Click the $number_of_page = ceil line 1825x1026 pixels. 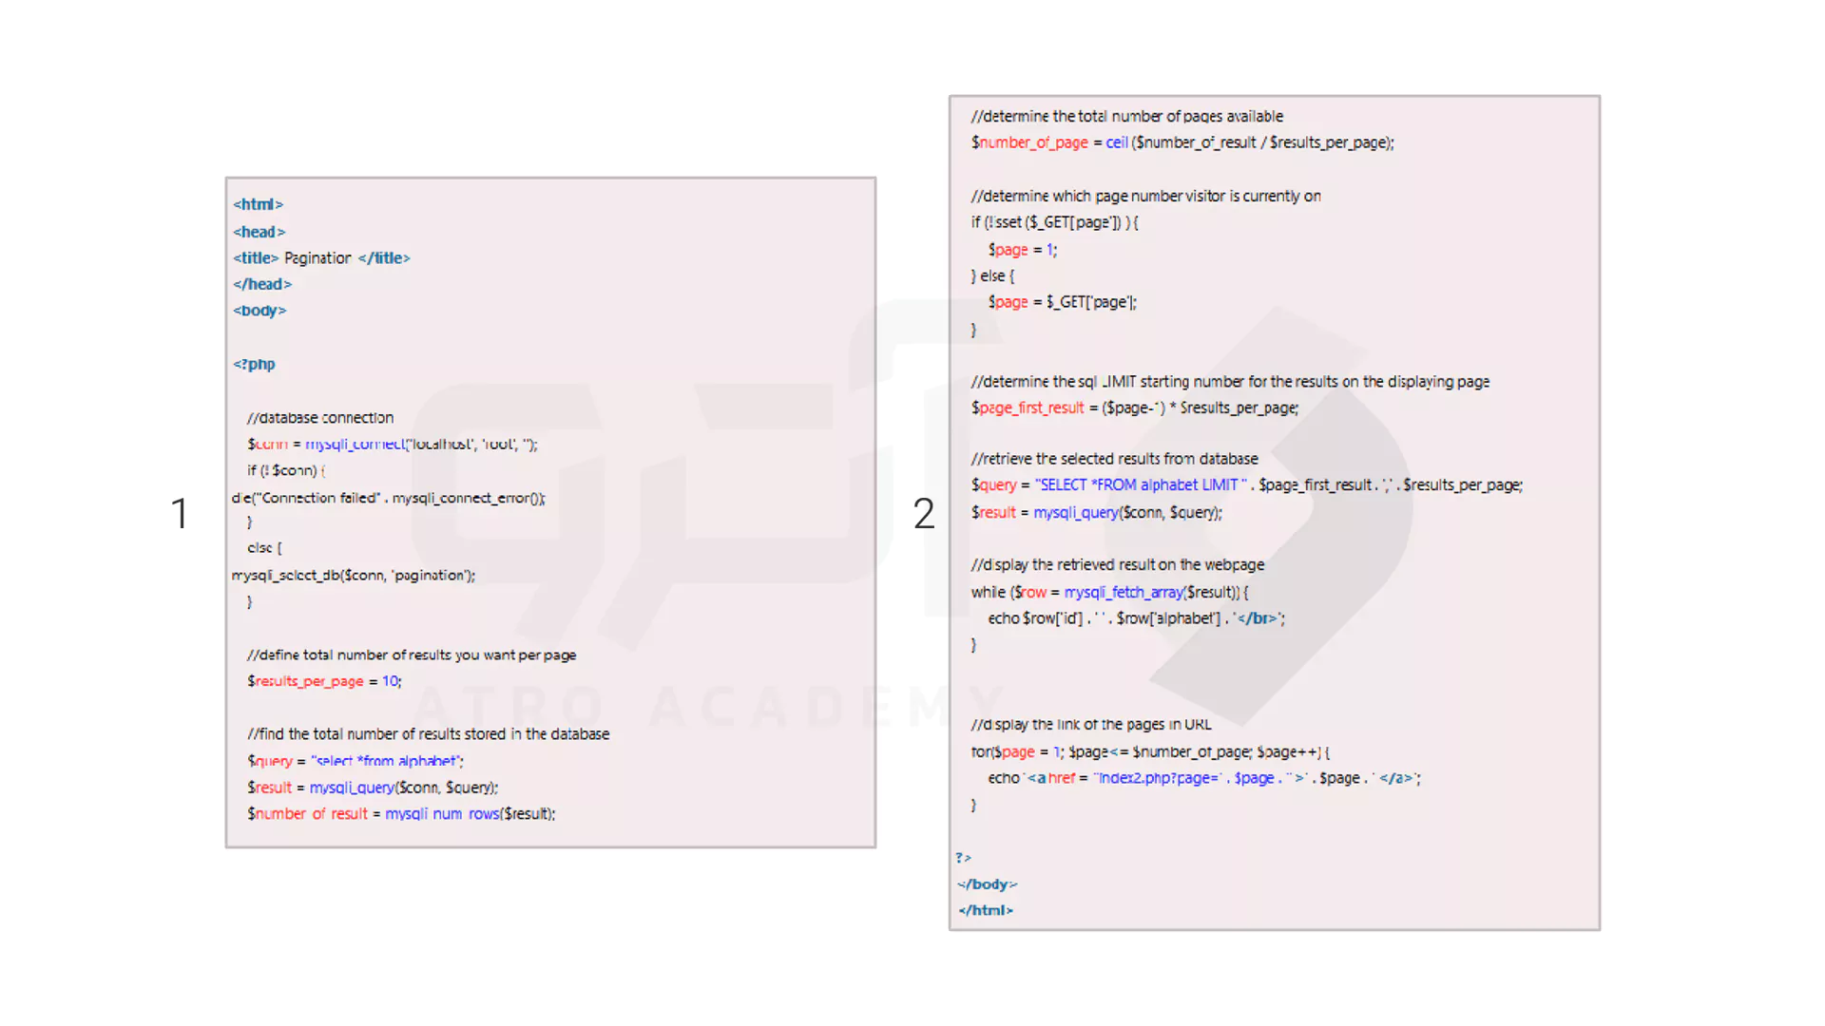tap(1182, 142)
